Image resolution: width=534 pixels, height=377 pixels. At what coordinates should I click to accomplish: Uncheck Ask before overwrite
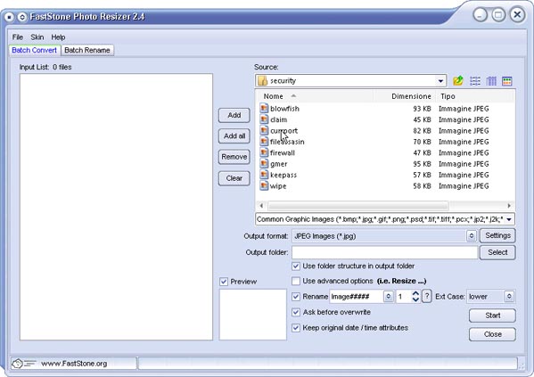click(x=296, y=312)
